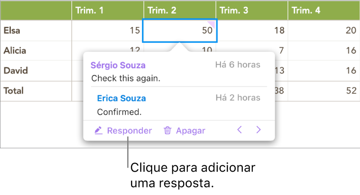Screen dimensions: 360x195
Task: Click author name Erica Souza
Action: coord(121,98)
